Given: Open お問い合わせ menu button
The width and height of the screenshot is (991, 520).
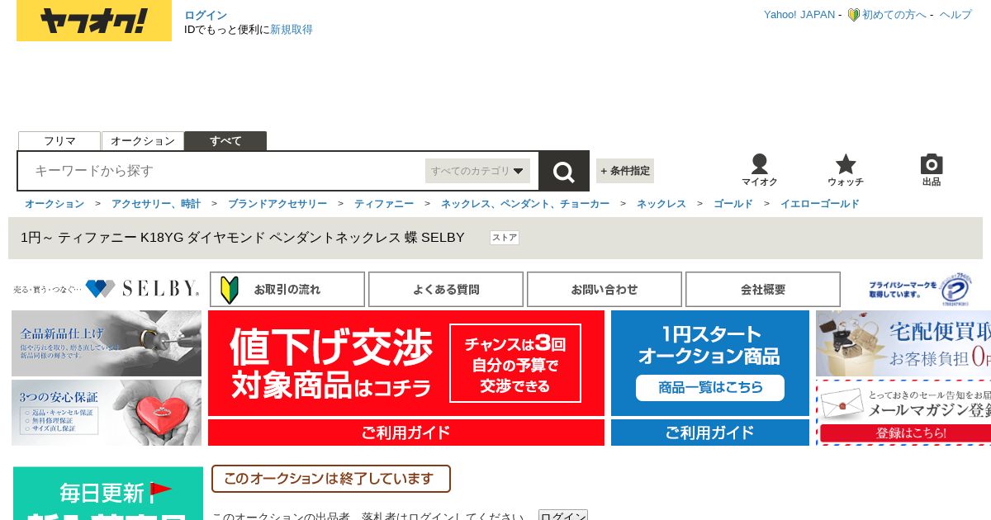Looking at the screenshot, I should point(605,290).
